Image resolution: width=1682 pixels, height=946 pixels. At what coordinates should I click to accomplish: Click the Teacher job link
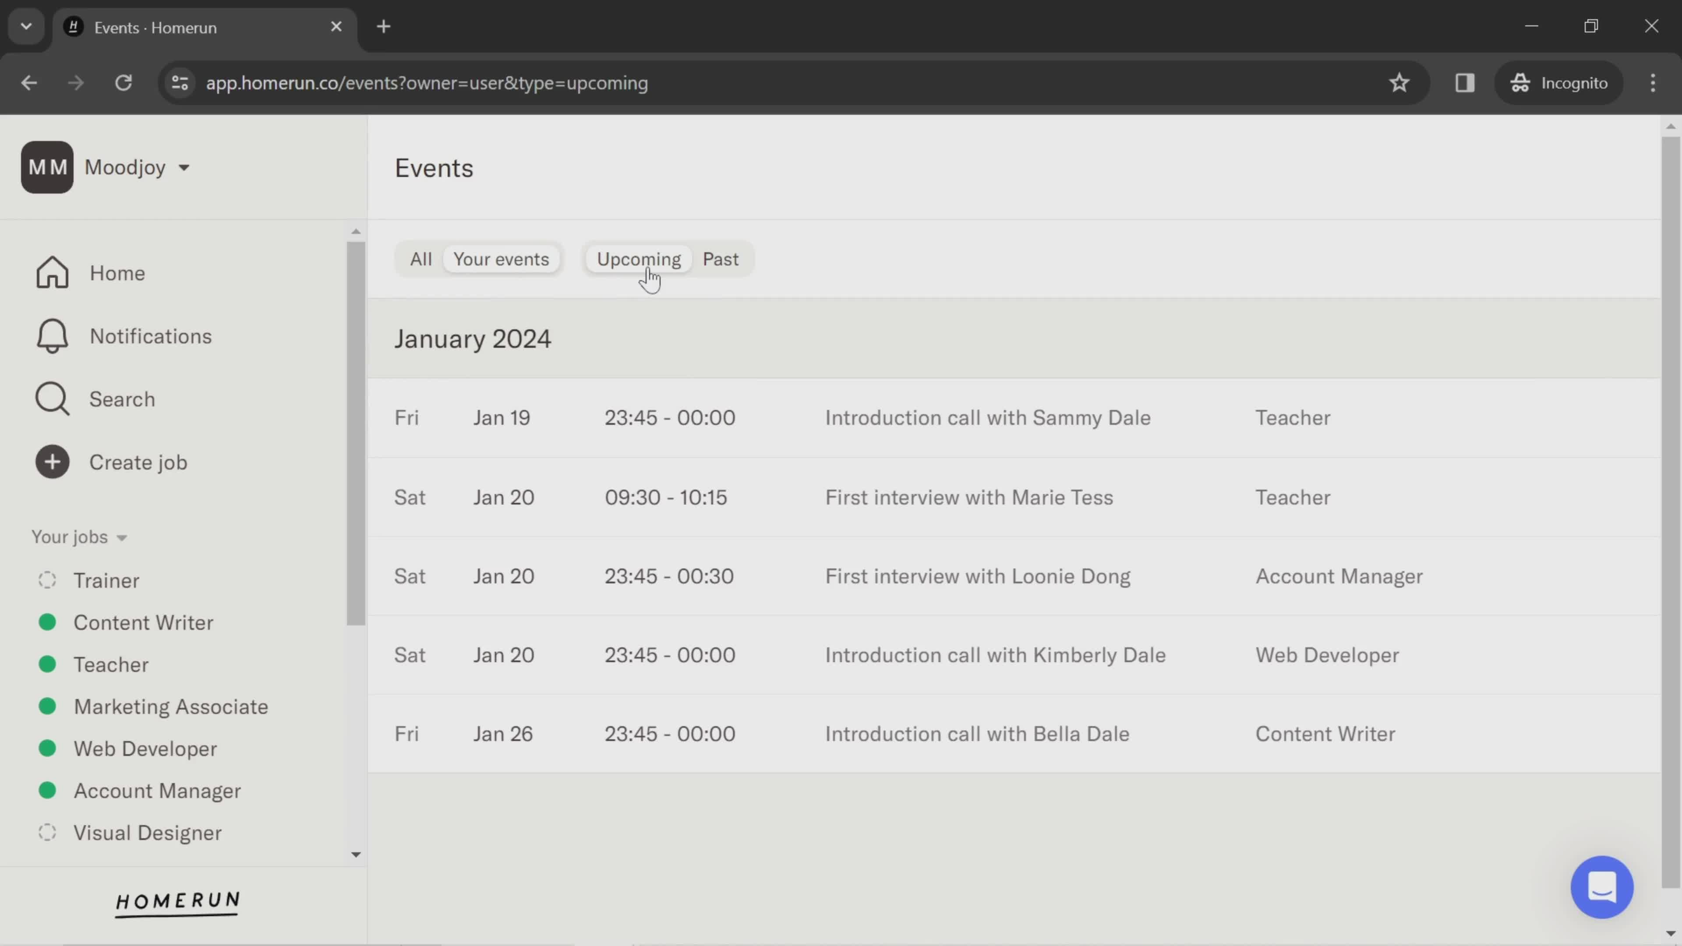pos(111,664)
